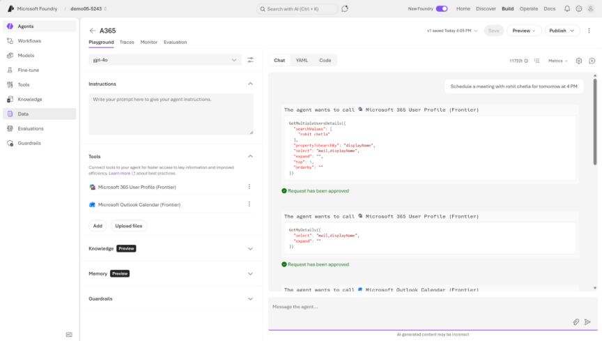Open the Publish dropdown
This screenshot has width=602, height=341.
pyautogui.click(x=562, y=31)
